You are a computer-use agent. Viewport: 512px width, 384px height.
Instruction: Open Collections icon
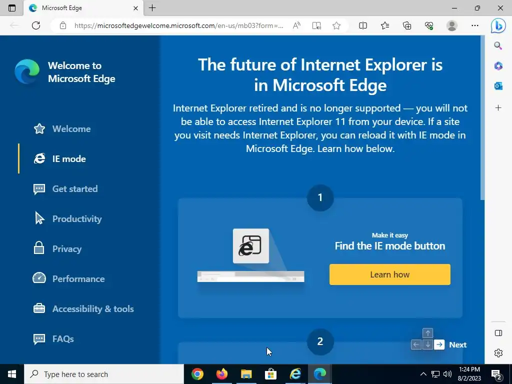click(x=407, y=25)
